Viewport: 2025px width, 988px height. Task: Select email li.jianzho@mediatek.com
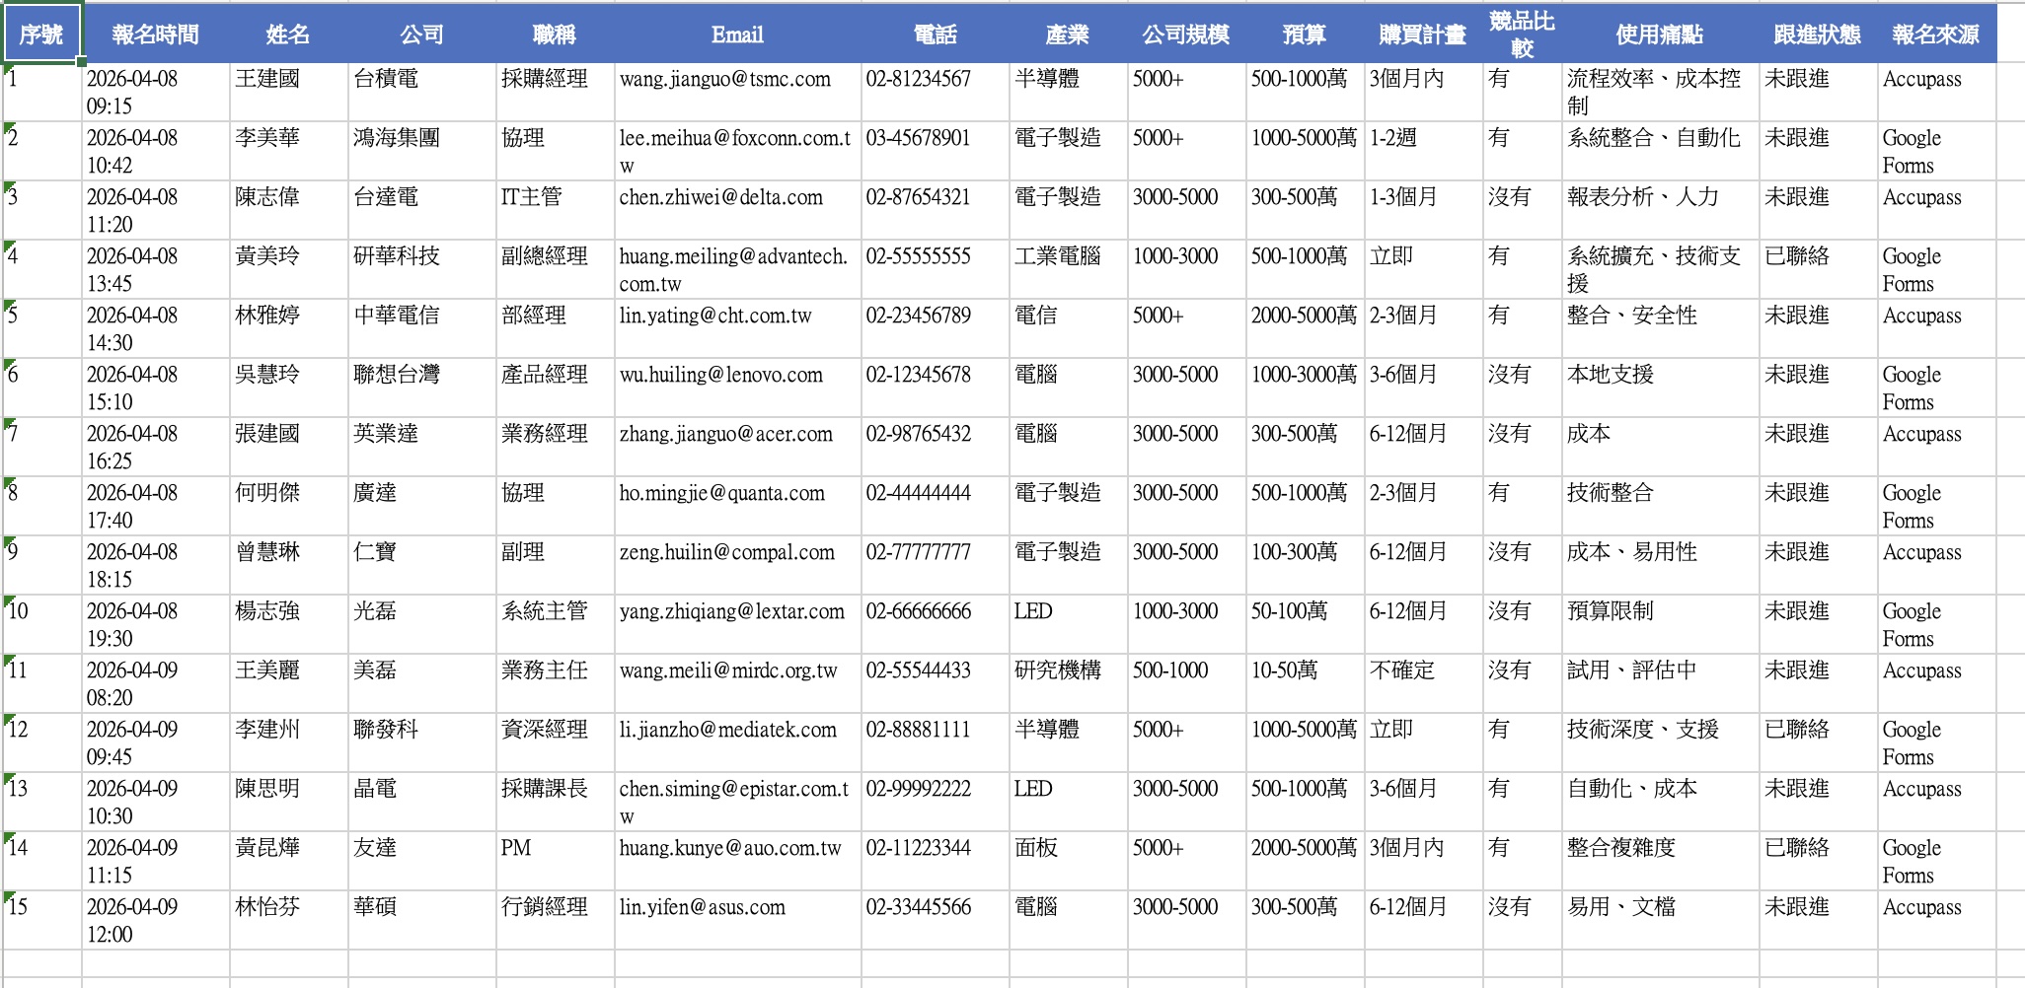pyautogui.click(x=737, y=743)
